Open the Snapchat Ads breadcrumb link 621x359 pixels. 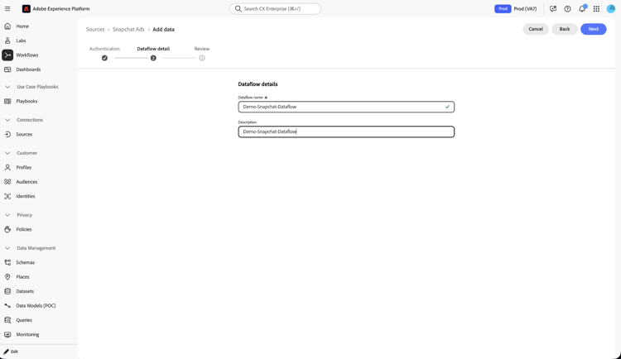128,29
